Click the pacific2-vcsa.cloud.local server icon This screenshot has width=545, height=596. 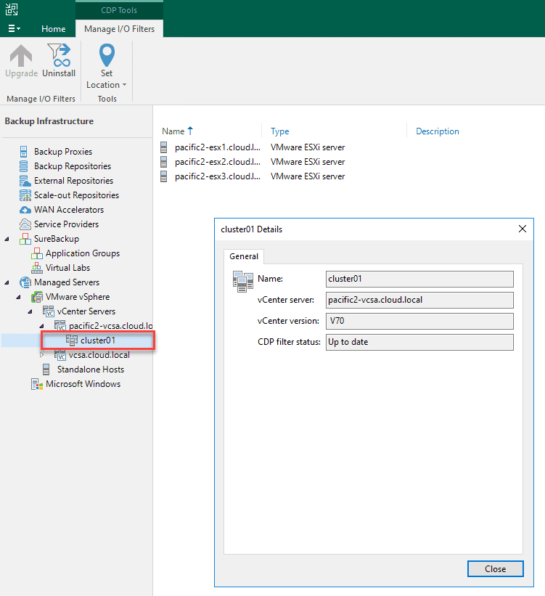(60, 326)
